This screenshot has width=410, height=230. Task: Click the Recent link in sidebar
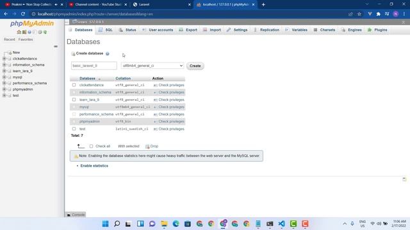tap(10, 40)
